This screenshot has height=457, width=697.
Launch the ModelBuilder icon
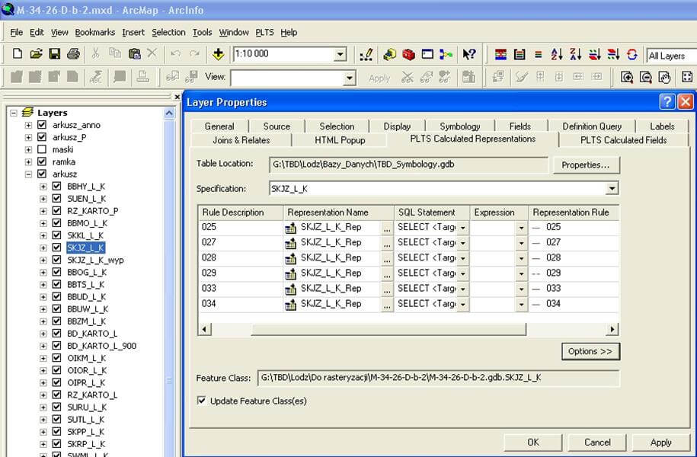pos(446,54)
